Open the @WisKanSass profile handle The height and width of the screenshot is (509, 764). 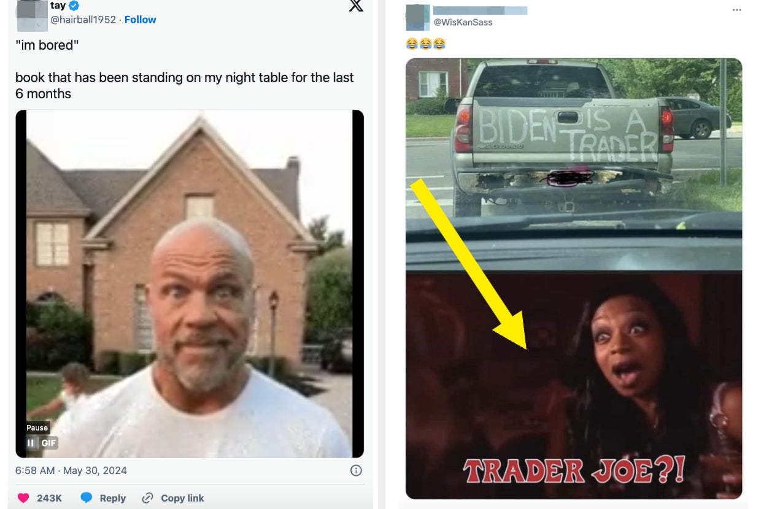point(463,22)
